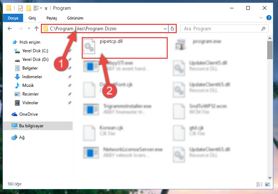The image size is (278, 194).
Task: Click the Ara: Program search box
Action: [224, 28]
